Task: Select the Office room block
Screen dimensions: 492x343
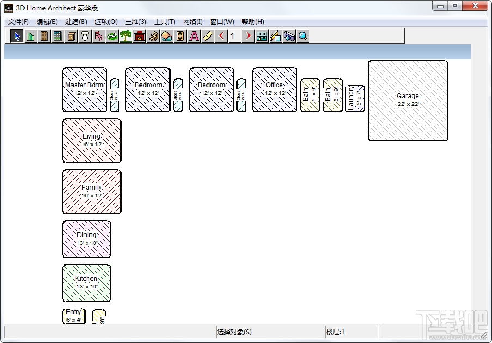Action: 275,89
